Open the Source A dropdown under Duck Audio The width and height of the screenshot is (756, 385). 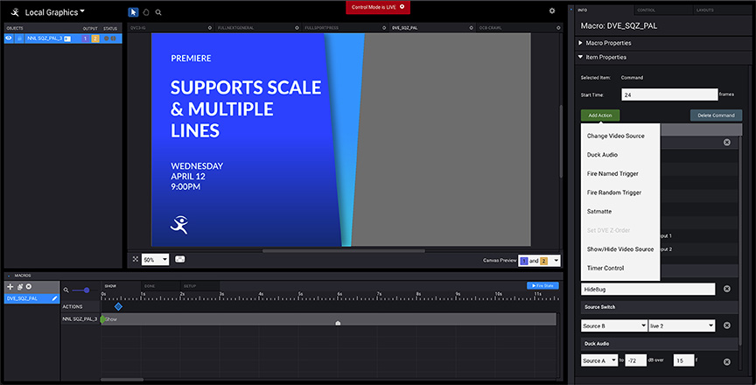[x=599, y=360]
